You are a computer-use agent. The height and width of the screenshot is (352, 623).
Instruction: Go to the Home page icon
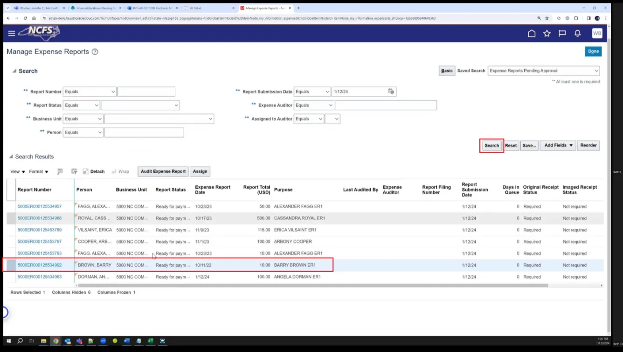coord(531,33)
